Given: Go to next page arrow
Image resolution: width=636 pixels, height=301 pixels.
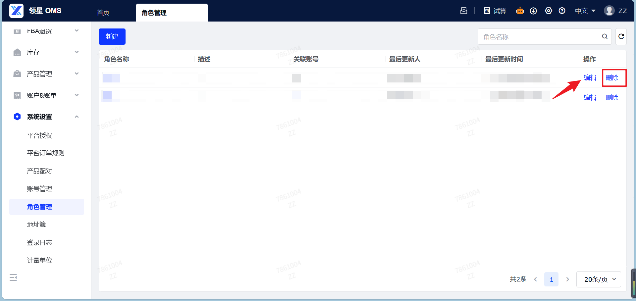Looking at the screenshot, I should [x=567, y=279].
